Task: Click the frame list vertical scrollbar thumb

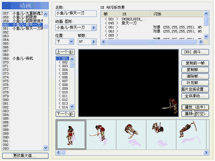Action: [x=72, y=65]
